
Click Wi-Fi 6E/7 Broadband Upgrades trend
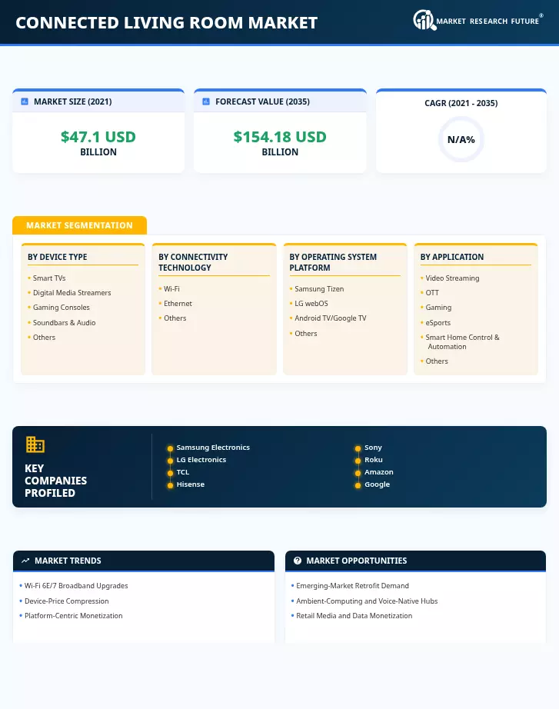[76, 585]
